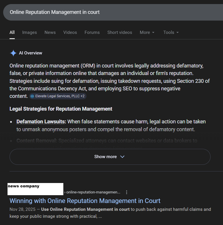The width and height of the screenshot is (223, 225).
Task: Select the All results tab
Action: pos(12,32)
